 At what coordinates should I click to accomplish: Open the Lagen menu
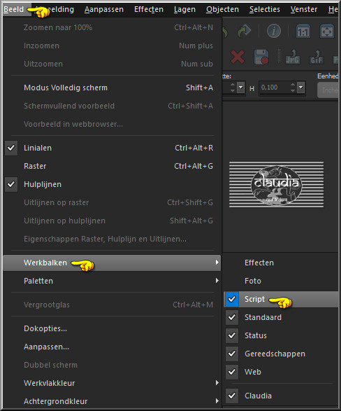pos(184,9)
